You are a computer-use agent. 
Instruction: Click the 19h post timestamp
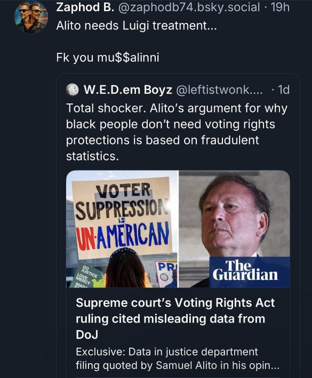coord(280,7)
